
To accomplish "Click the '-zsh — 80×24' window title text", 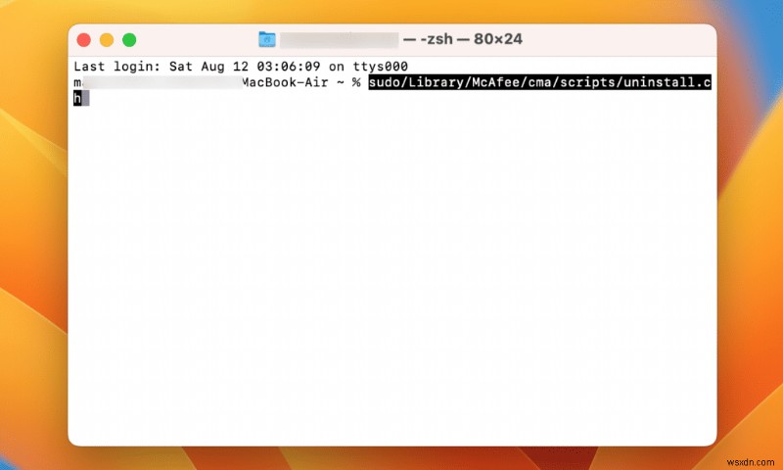I will [471, 39].
